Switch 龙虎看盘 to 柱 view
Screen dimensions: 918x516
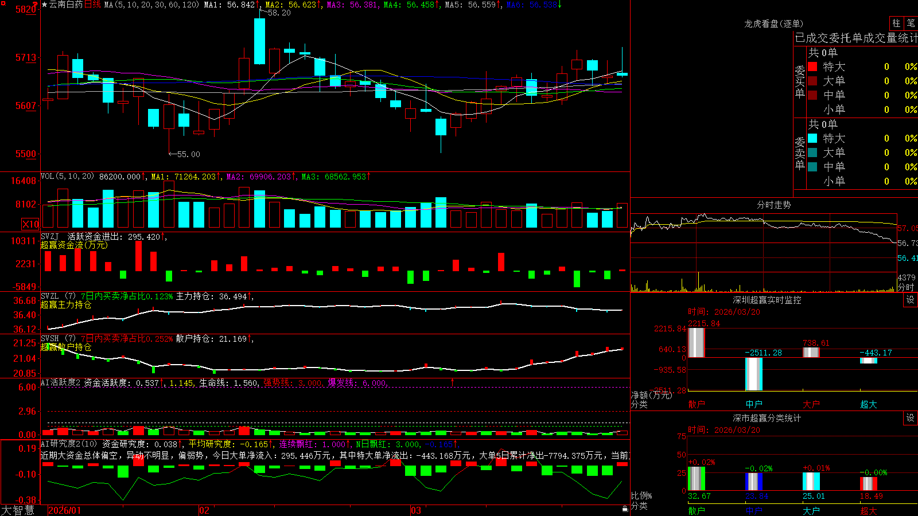(x=896, y=23)
